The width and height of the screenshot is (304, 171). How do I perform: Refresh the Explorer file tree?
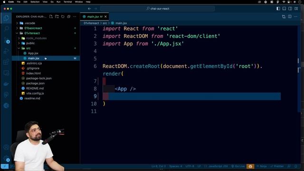tap(63, 17)
